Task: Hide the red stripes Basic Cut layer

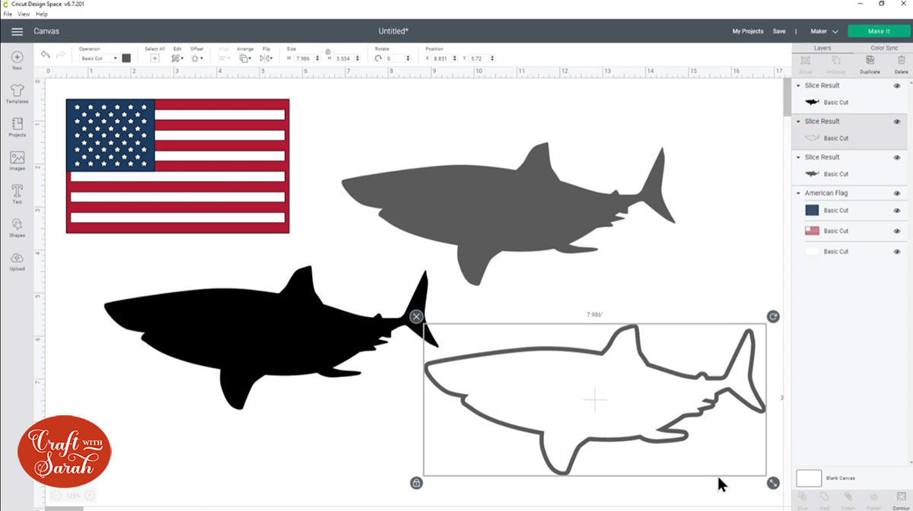Action: pos(897,231)
